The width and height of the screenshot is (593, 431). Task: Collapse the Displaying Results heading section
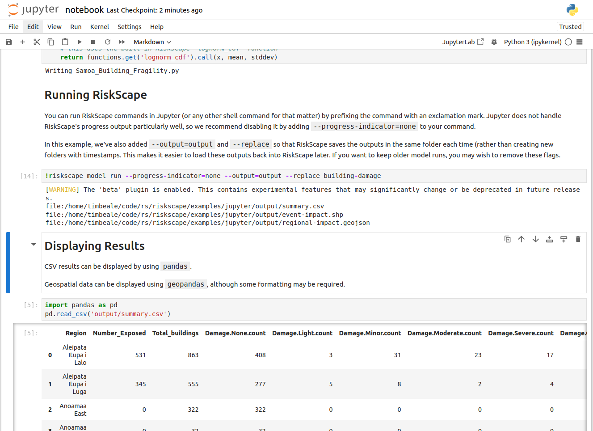(x=34, y=245)
